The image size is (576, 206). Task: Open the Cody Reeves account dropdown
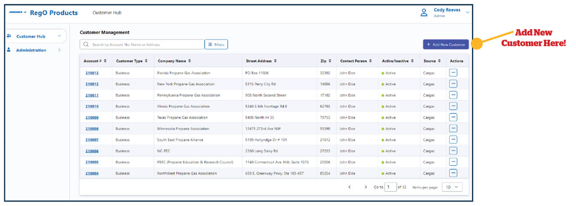click(x=468, y=13)
